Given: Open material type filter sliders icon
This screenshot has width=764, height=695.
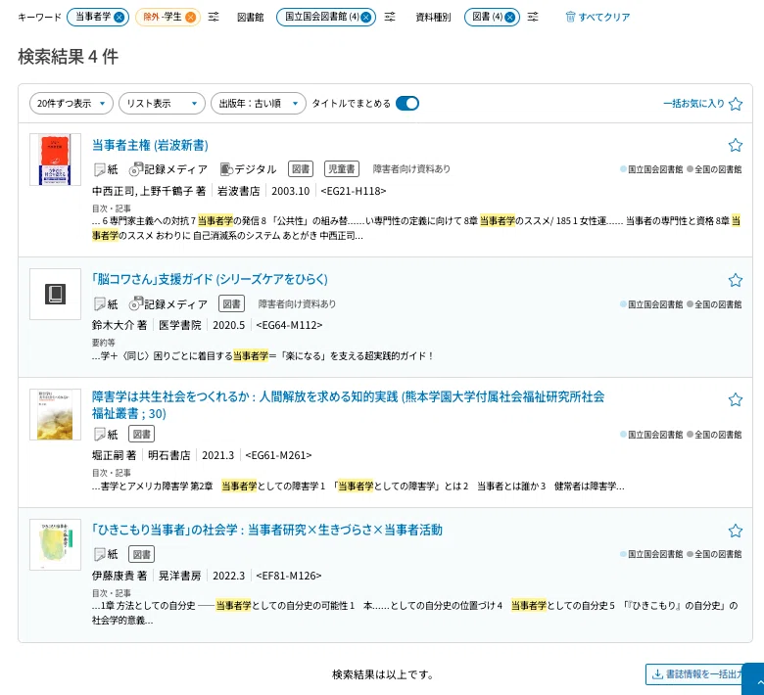Looking at the screenshot, I should coord(533,17).
